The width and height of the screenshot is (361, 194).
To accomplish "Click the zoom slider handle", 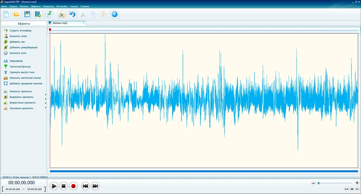I will [x=318, y=183].
